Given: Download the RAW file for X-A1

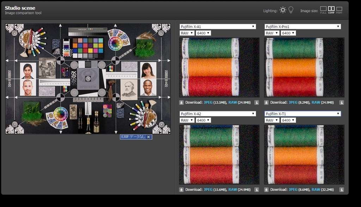Looking at the screenshot, I should pos(233,103).
